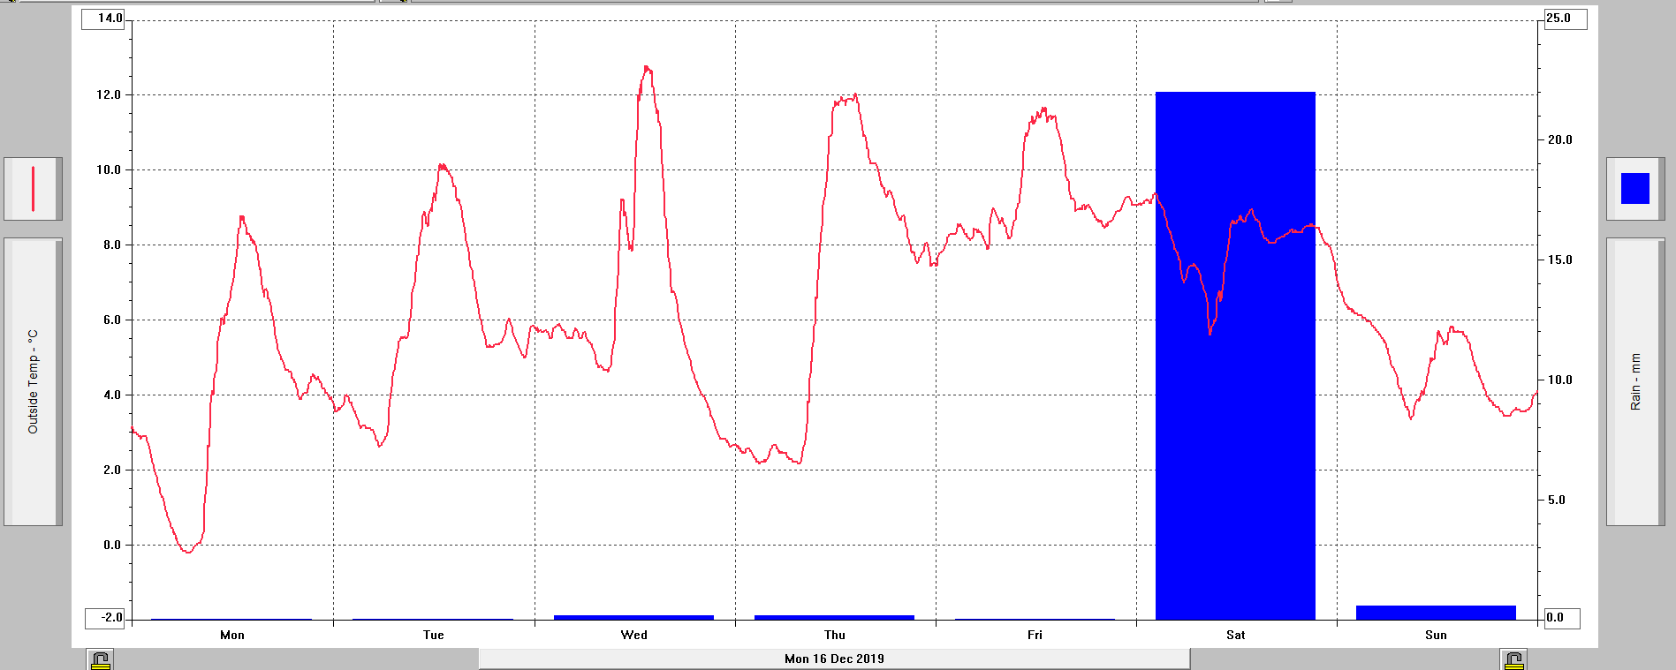The image size is (1676, 670).
Task: Click the red line style icon
Action: [33, 189]
